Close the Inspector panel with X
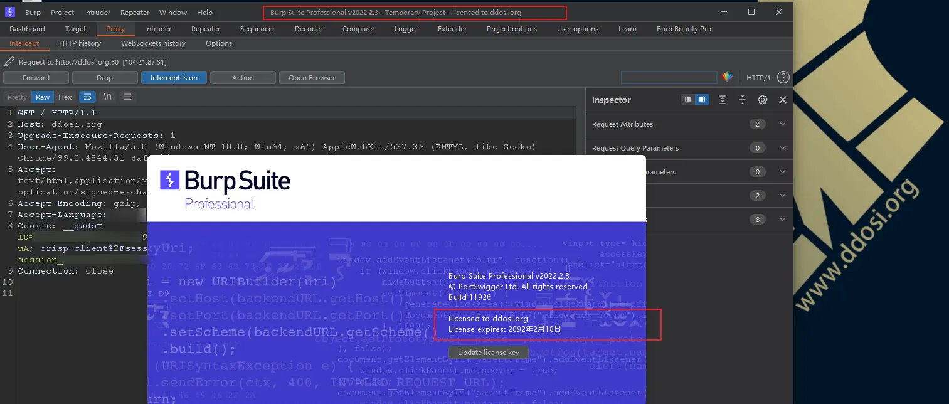Image resolution: width=949 pixels, height=404 pixels. pyautogui.click(x=783, y=100)
